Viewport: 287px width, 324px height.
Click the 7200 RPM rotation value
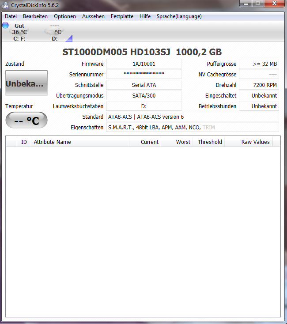click(x=259, y=85)
